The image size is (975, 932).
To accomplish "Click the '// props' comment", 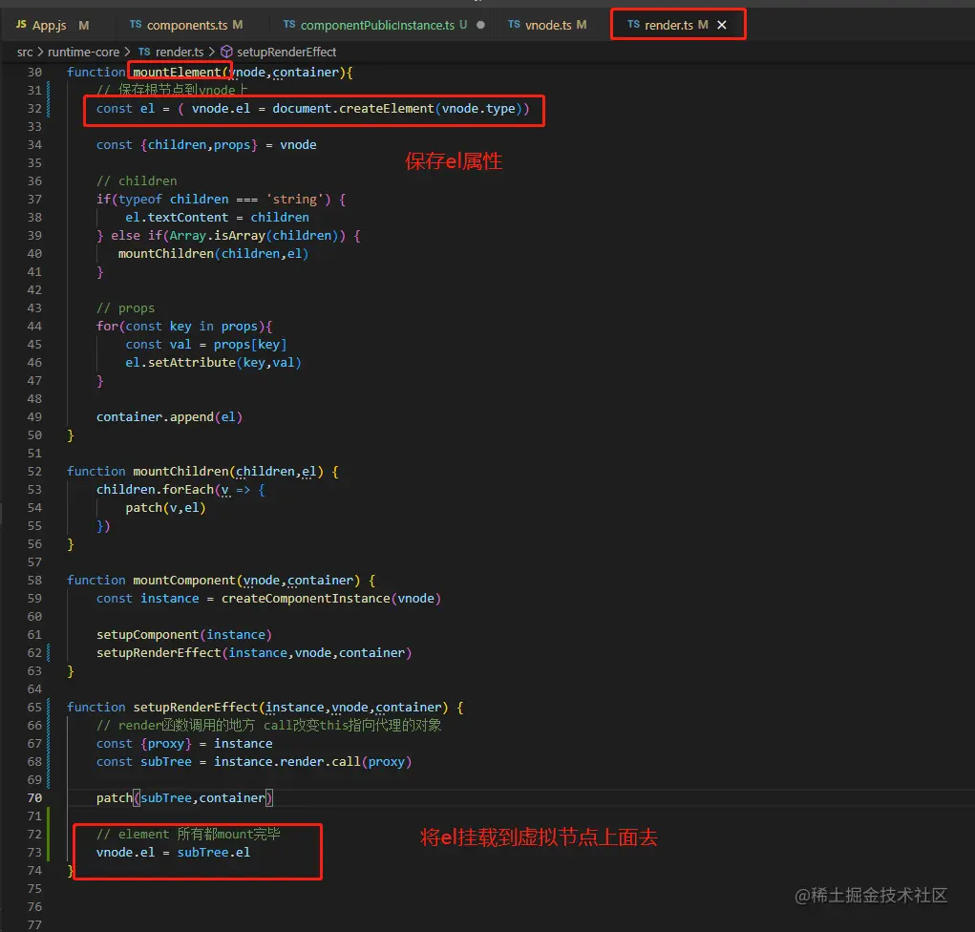I will click(126, 307).
